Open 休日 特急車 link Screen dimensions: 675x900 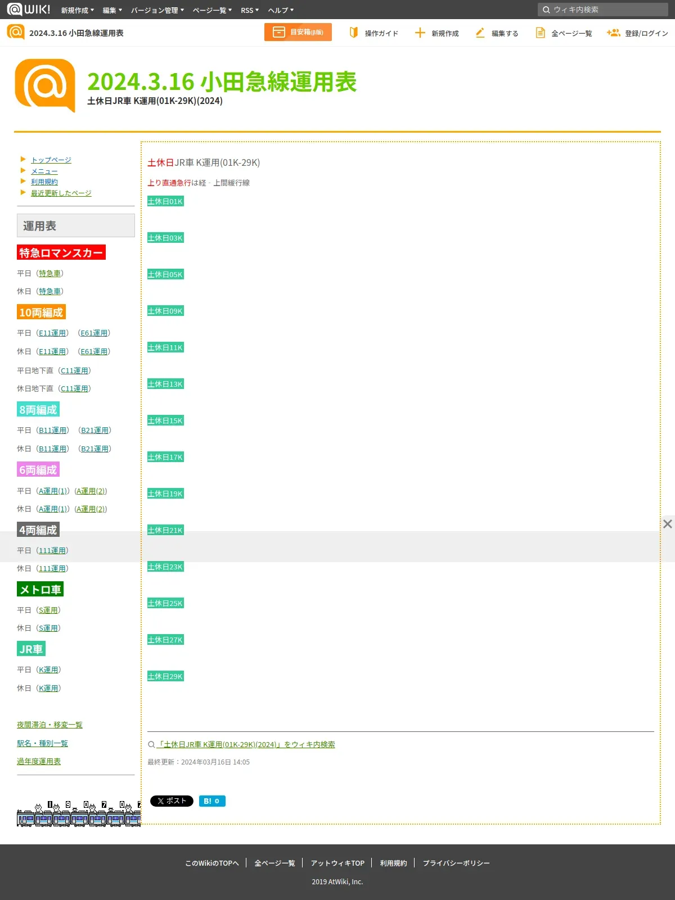coord(50,291)
